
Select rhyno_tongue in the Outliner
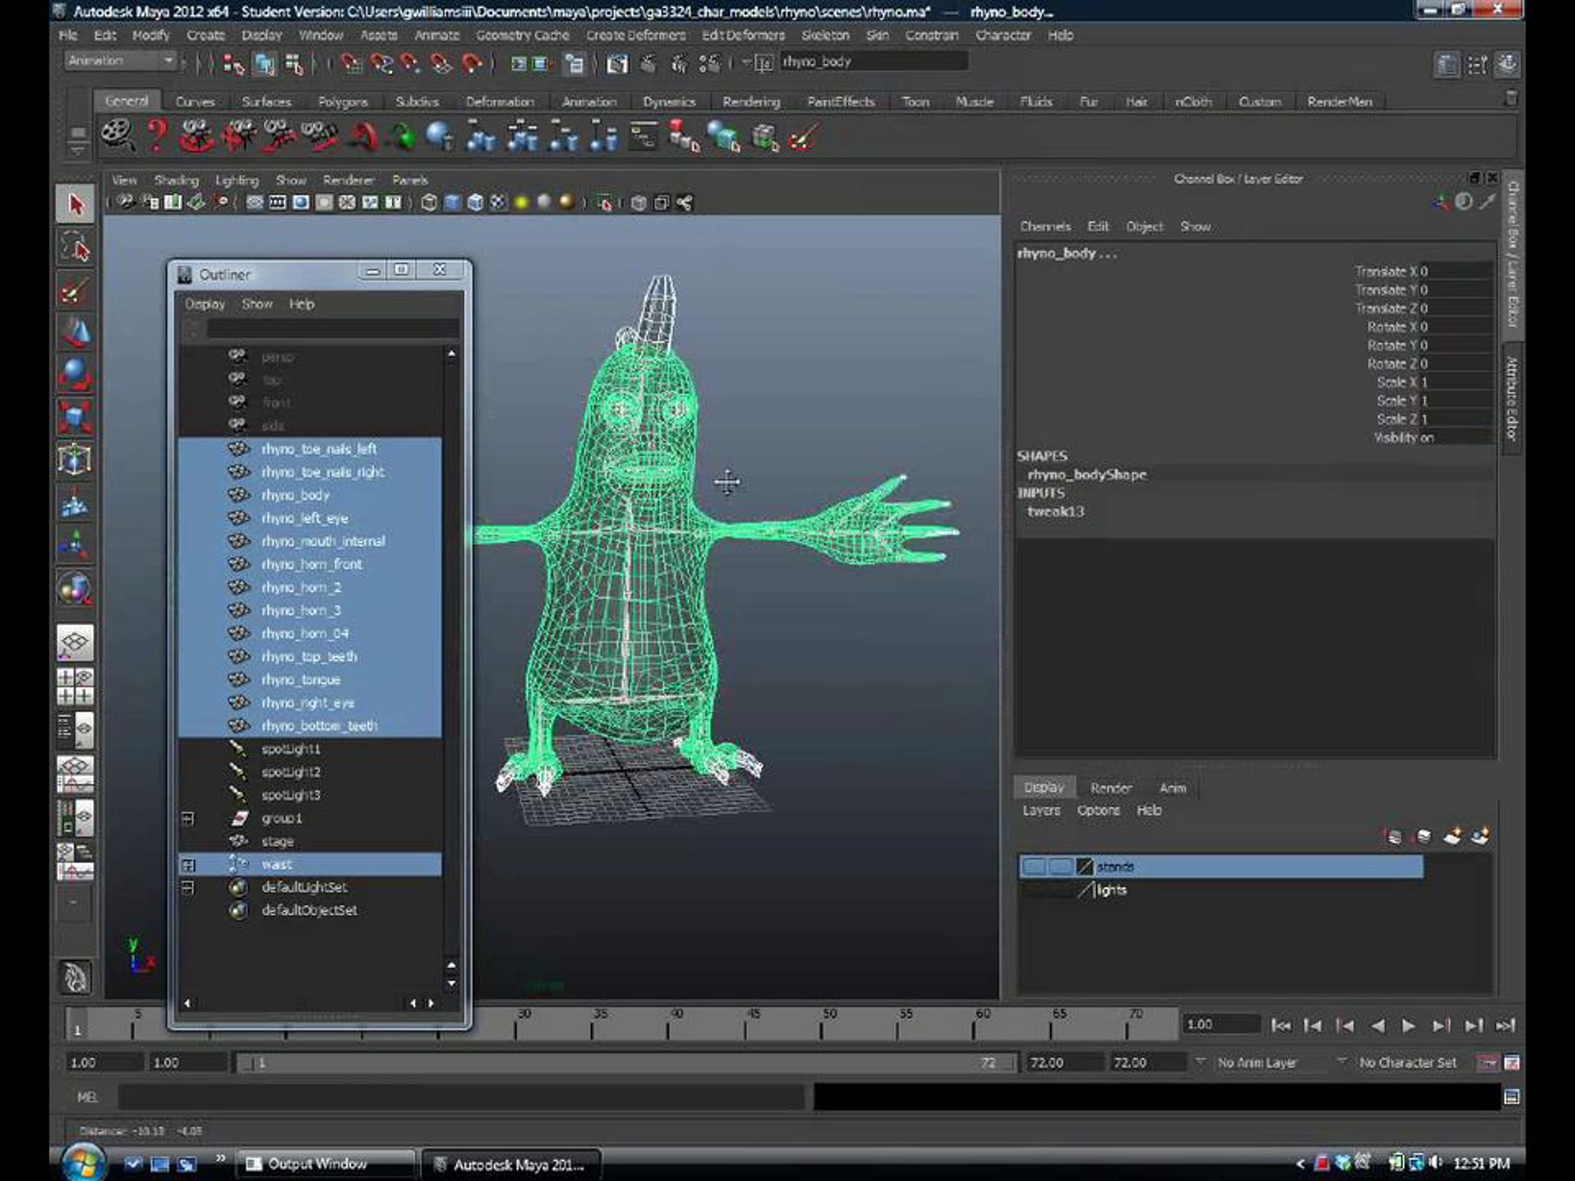coord(301,680)
